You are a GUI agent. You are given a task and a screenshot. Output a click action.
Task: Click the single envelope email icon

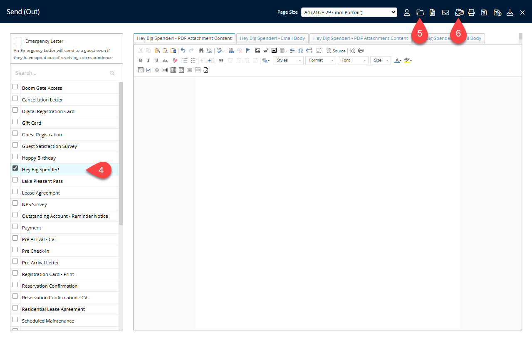[445, 12]
